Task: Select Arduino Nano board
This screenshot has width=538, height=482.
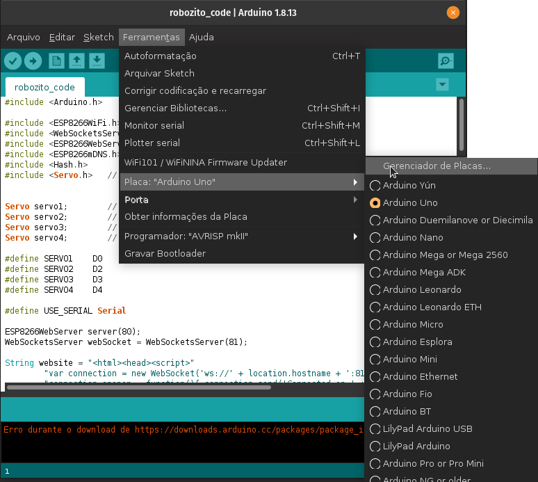Action: (452, 238)
